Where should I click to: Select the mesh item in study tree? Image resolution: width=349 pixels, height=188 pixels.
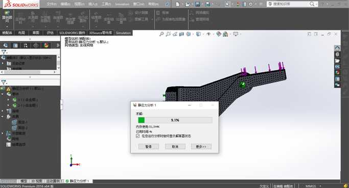[x=12, y=139]
